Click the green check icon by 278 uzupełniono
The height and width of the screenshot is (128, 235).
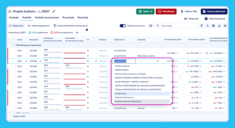30,32
